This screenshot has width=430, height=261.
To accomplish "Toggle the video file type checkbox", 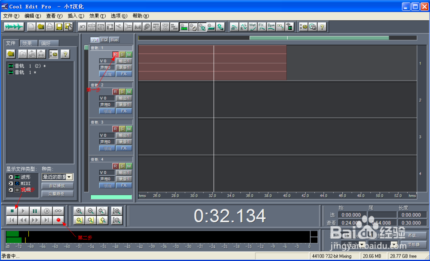I will click(x=11, y=190).
